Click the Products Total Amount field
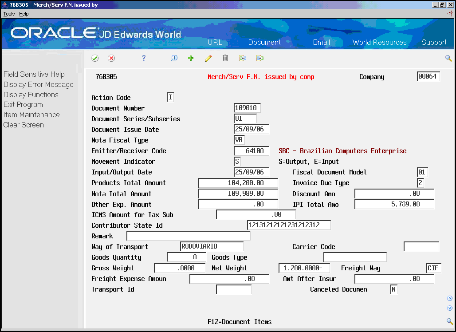This screenshot has width=456, height=332. click(238, 183)
